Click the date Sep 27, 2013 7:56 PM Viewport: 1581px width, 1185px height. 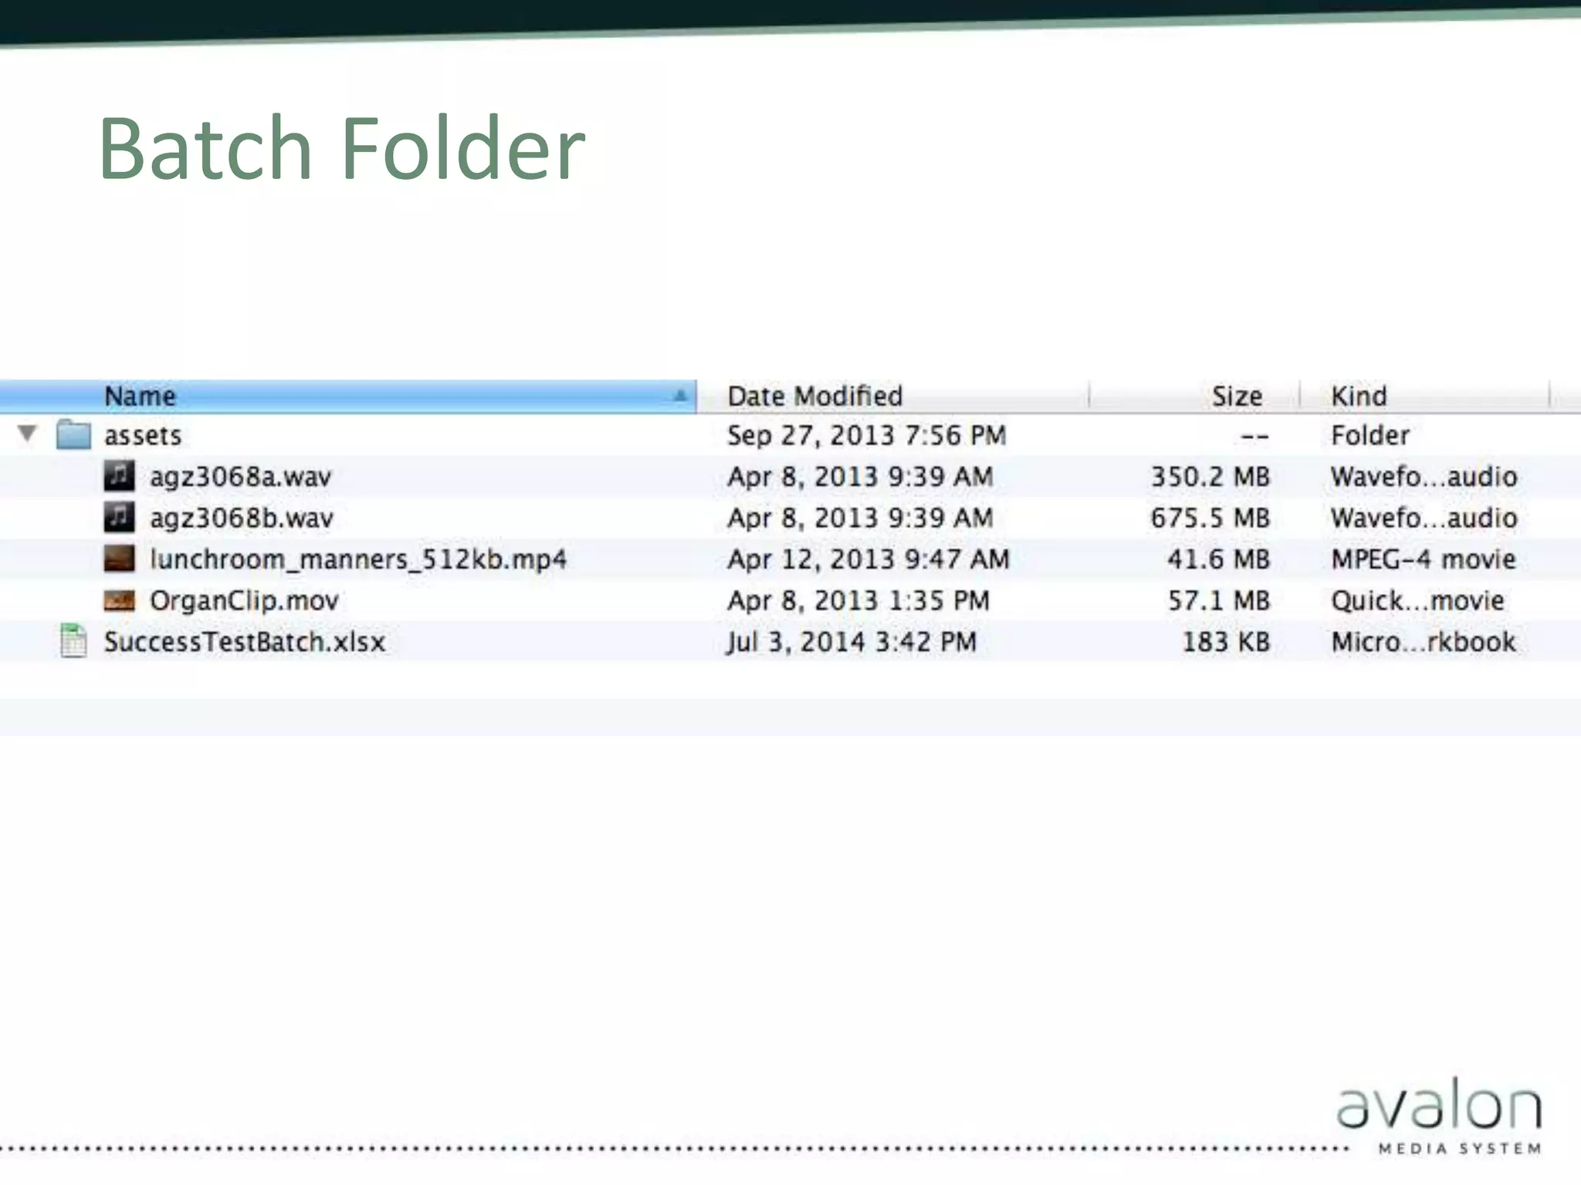pyautogui.click(x=867, y=436)
